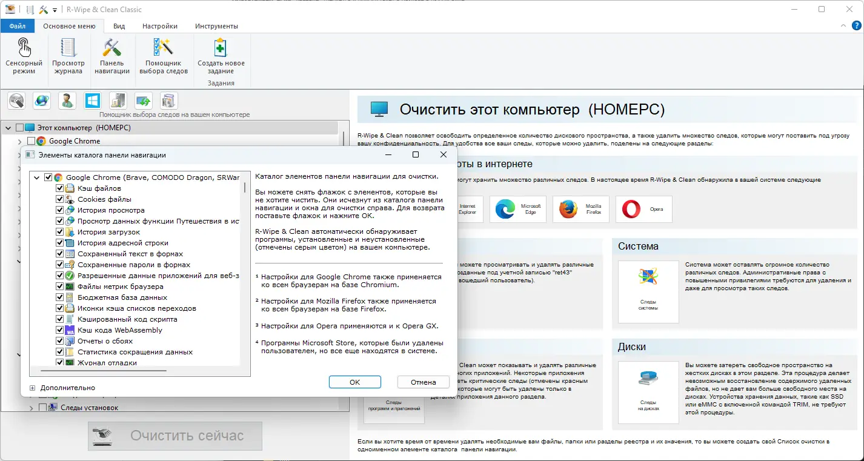Open the Файл menu
Viewport: 864px width, 461px height.
(x=18, y=26)
